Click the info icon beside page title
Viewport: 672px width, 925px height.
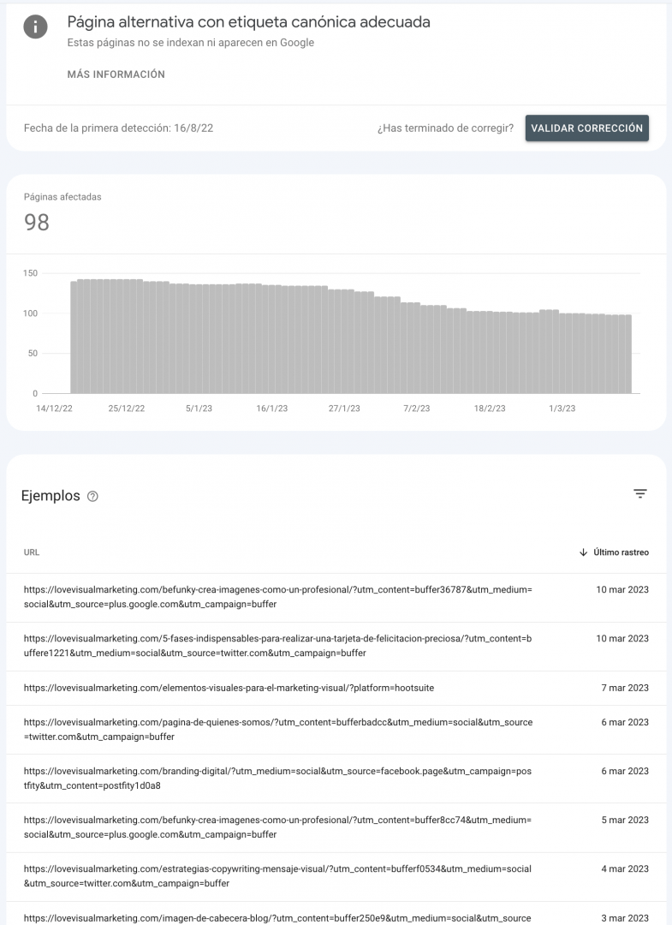coord(35,27)
